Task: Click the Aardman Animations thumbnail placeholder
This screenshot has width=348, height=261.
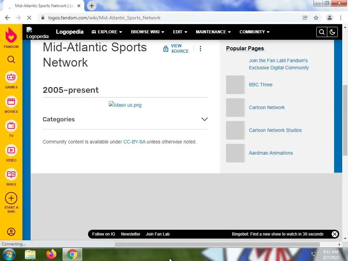Action: 235,153
